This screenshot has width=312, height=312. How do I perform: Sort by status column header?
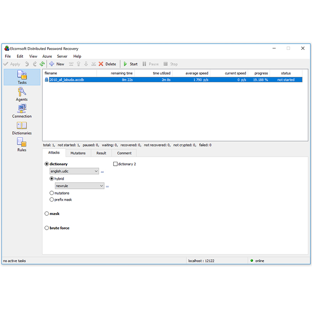(x=286, y=73)
